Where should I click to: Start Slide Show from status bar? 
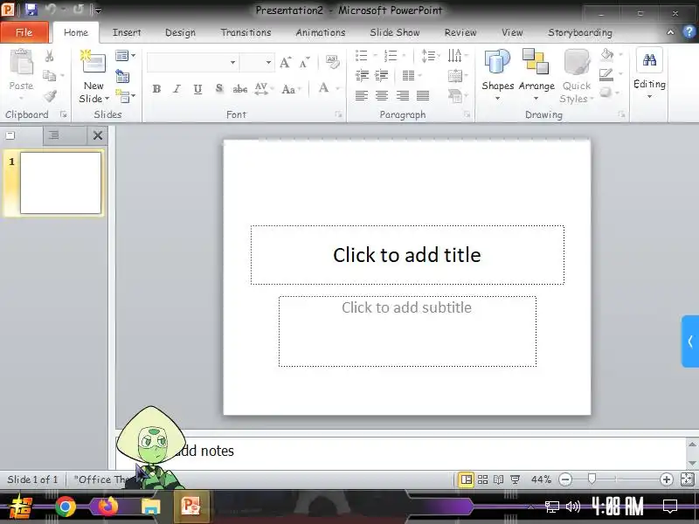[x=515, y=479]
